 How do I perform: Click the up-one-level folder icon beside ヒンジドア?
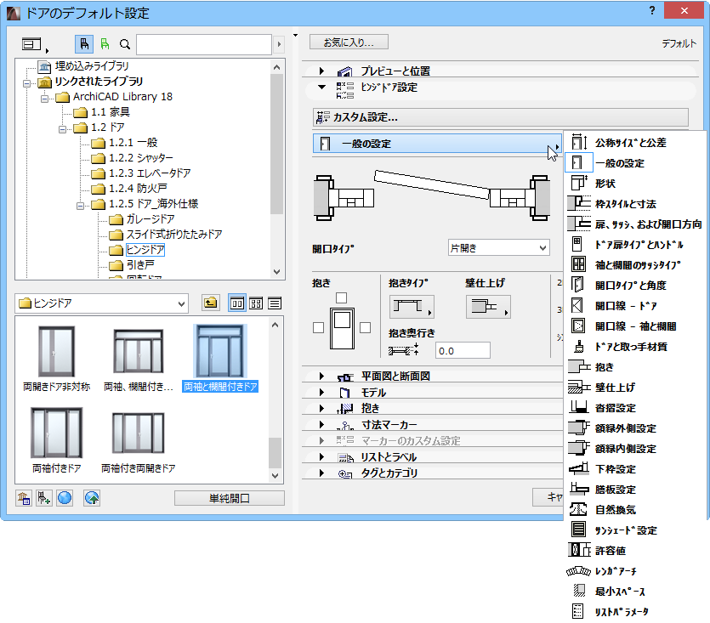click(210, 303)
